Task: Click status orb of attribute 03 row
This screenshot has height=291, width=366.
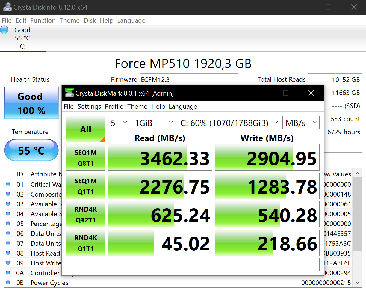Action: [8, 204]
